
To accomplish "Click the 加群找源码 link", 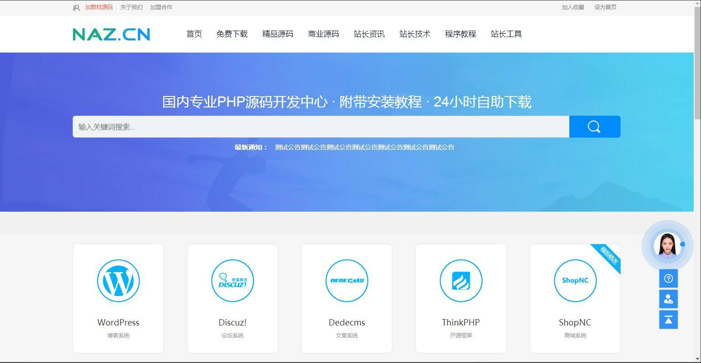I will click(99, 7).
